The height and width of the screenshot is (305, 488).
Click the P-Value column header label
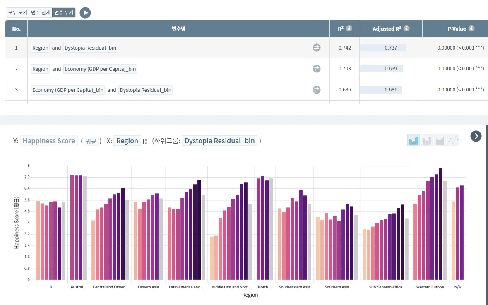click(x=457, y=29)
